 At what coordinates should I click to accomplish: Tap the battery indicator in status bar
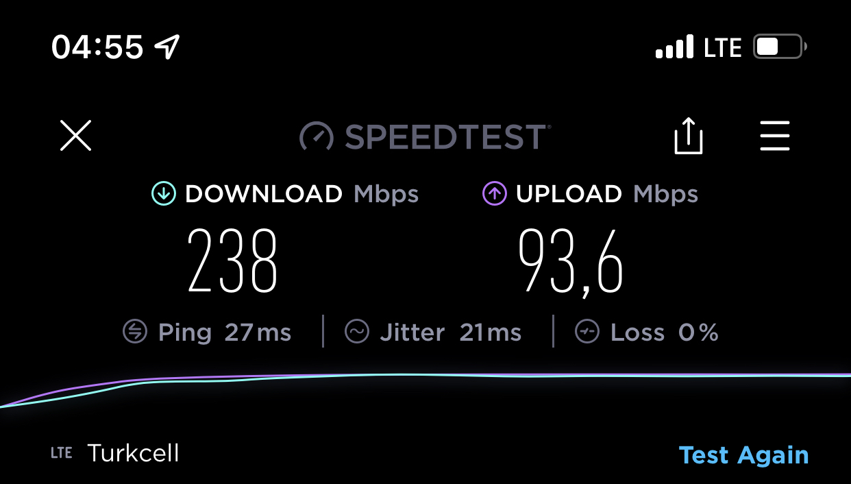click(x=780, y=47)
